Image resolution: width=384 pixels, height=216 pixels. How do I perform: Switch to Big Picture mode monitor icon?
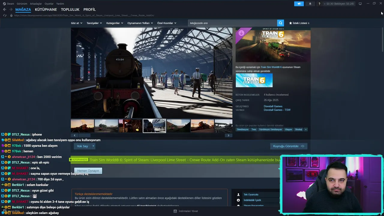pos(360,4)
